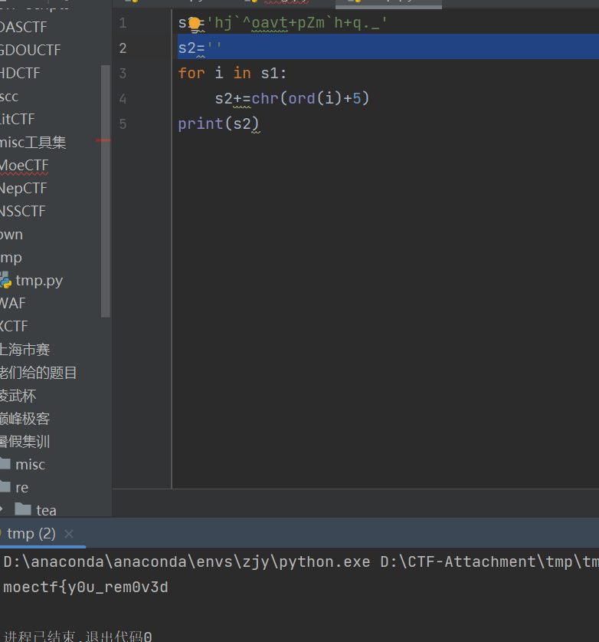Select the HDCTF folder
The height and width of the screenshot is (642, 599).
click(x=21, y=74)
